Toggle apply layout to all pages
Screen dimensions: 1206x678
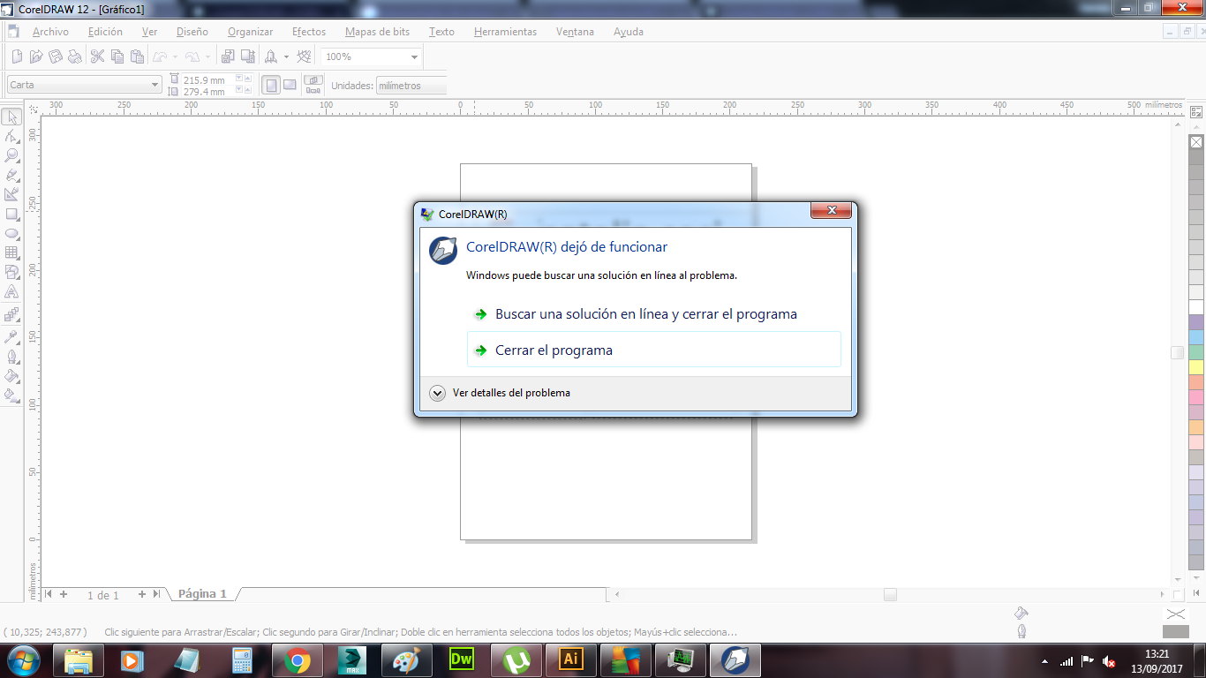tap(313, 80)
